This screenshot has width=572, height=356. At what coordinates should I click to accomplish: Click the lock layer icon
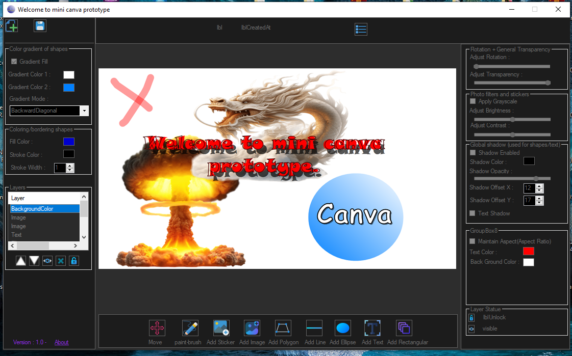pyautogui.click(x=74, y=260)
